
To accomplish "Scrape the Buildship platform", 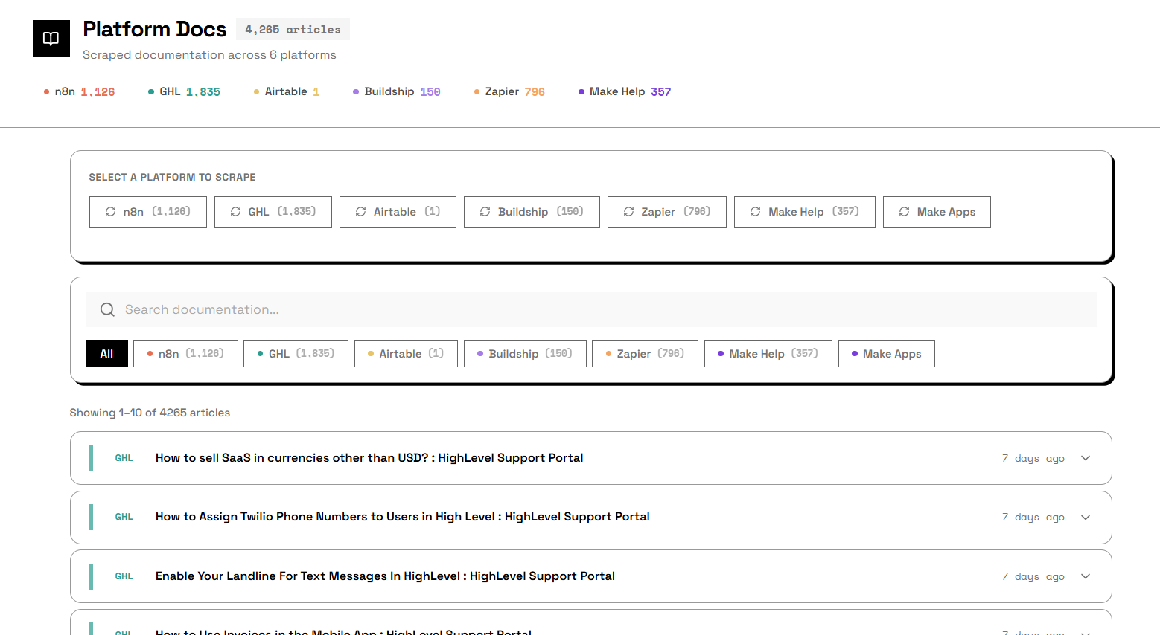I will 532,212.
